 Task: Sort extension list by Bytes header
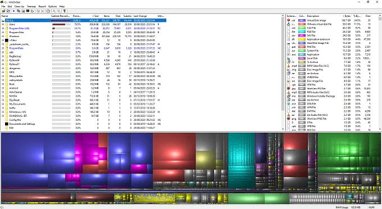(345, 16)
